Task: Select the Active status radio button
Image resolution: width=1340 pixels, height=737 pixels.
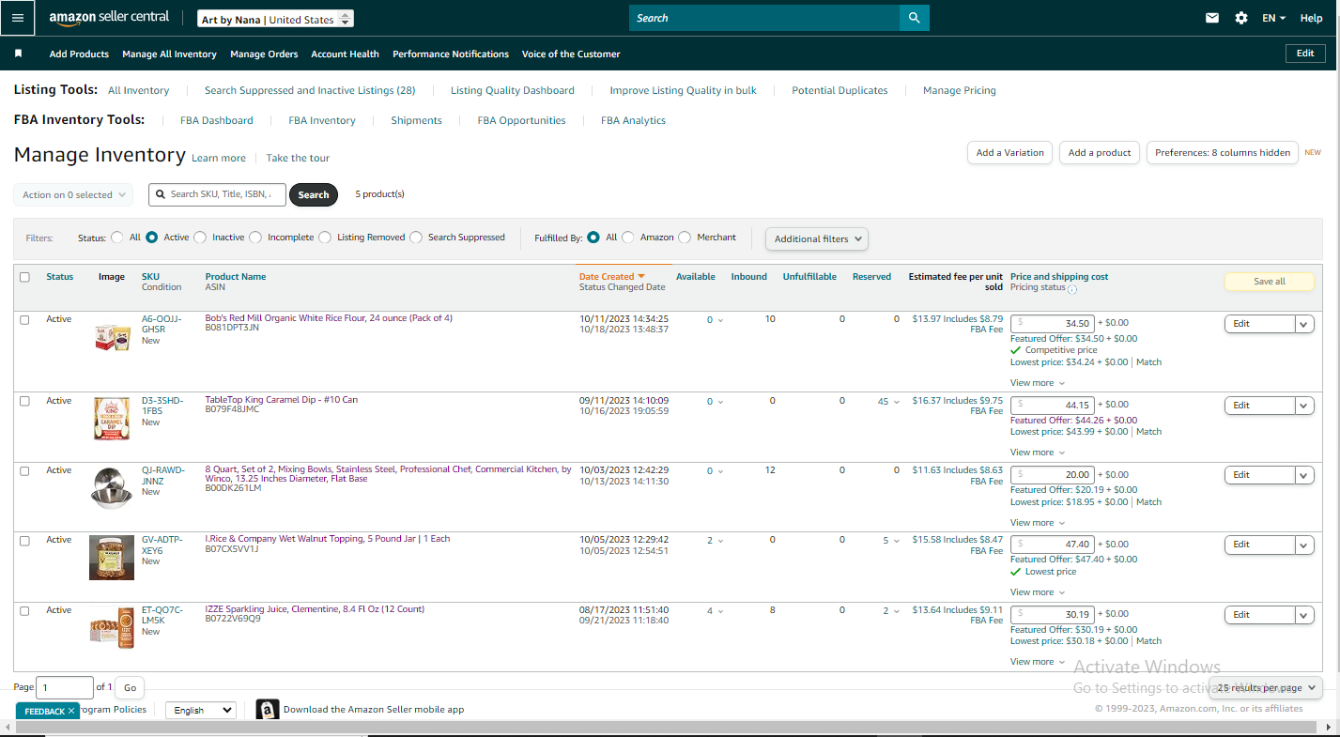Action: [152, 238]
